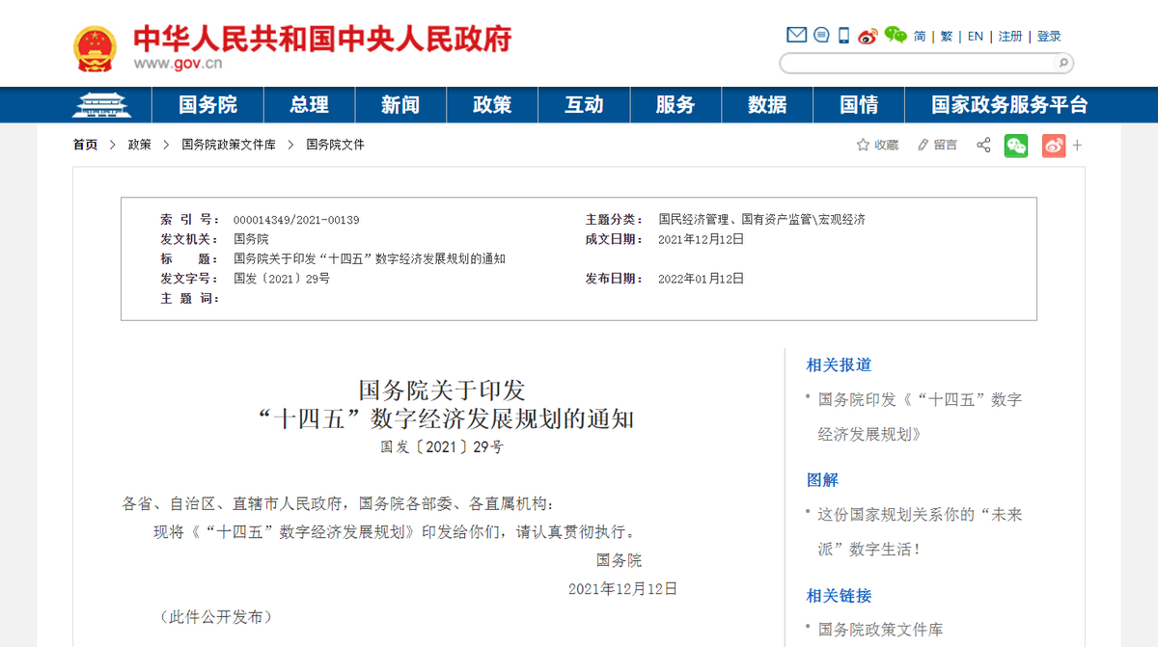This screenshot has height=647, width=1158.
Task: Switch language to EN
Action: 975,36
